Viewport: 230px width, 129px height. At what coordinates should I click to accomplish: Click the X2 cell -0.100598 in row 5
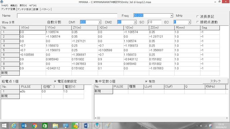pos(111,50)
